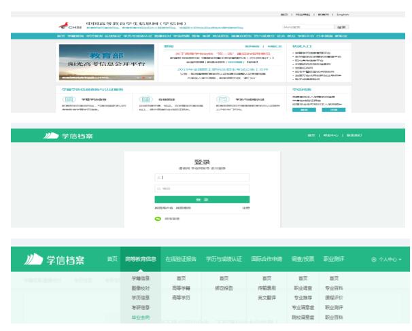Open the 国际合作申请 menu
The height and width of the screenshot is (331, 412).
(x=267, y=259)
